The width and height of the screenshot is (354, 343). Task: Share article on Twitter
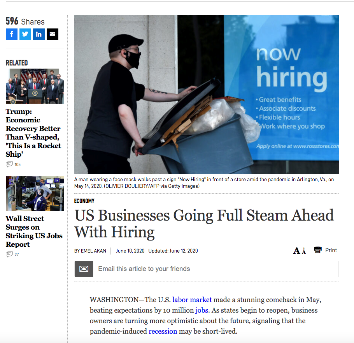pos(25,34)
